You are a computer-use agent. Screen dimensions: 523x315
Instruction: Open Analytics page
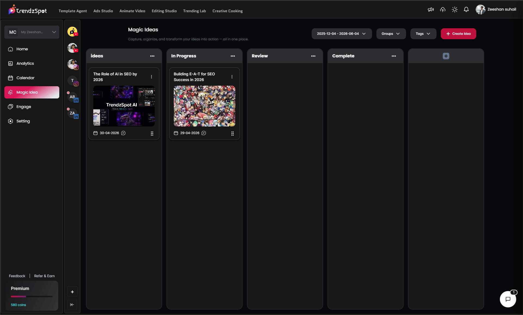tap(32, 63)
